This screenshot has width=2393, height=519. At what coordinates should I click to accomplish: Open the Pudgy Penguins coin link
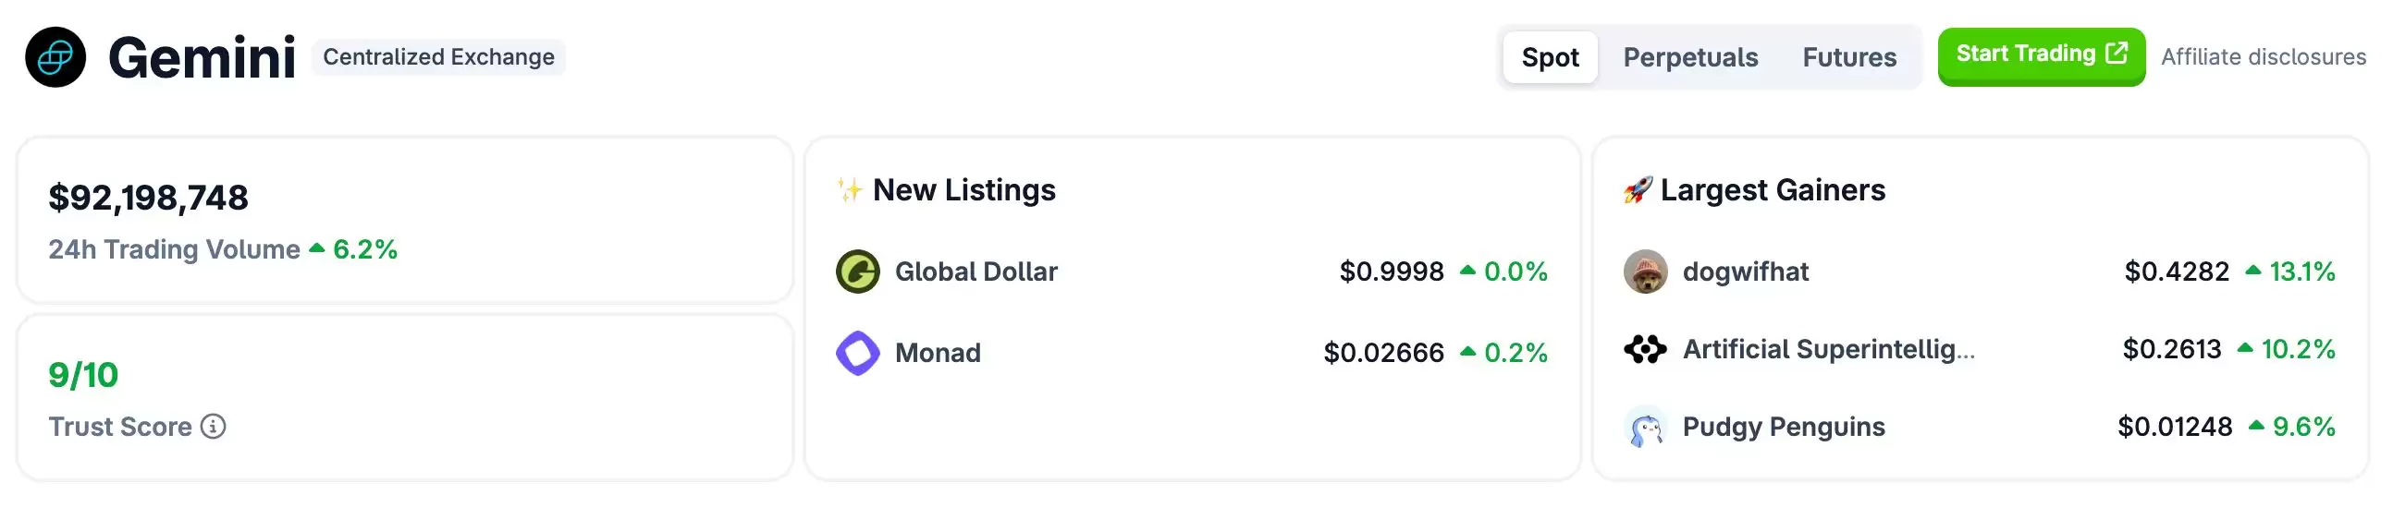pyautogui.click(x=1783, y=427)
